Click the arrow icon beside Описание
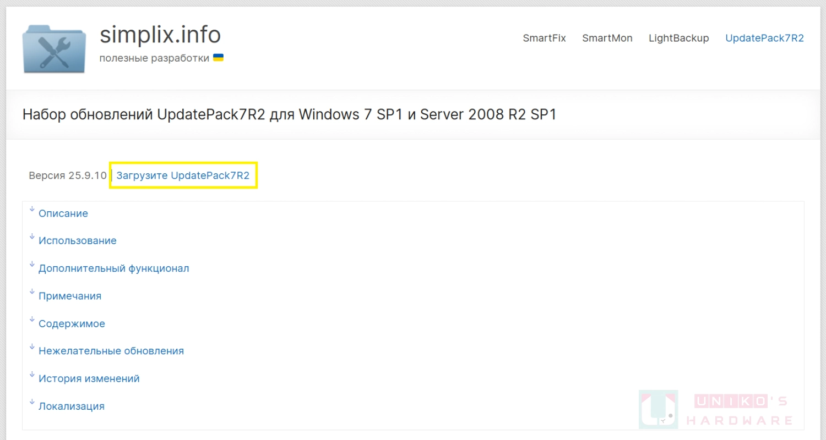The image size is (826, 440). (x=32, y=209)
